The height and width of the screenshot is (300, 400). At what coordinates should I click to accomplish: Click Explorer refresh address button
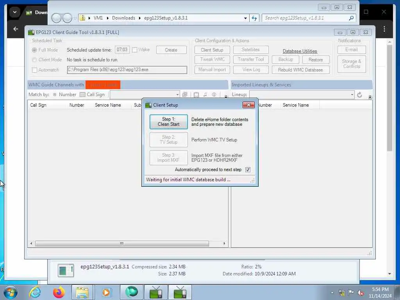(x=254, y=18)
